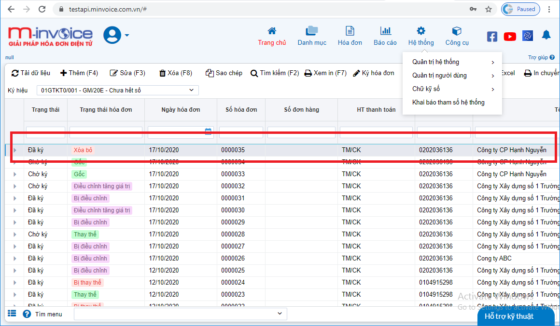Image resolution: width=560 pixels, height=326 pixels.
Task: Click Bị điều chỉnh tag in row 0000027
Action: (90, 246)
